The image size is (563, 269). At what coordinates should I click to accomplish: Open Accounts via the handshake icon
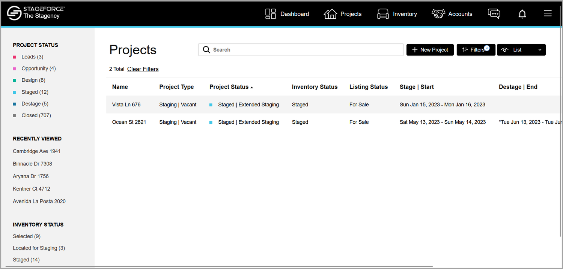tap(438, 13)
